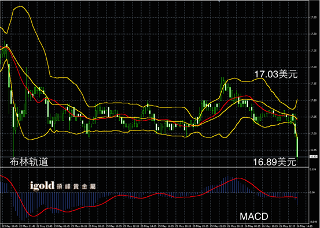
Task: Click the 17.00 price axis label
Action: [x=314, y=133]
